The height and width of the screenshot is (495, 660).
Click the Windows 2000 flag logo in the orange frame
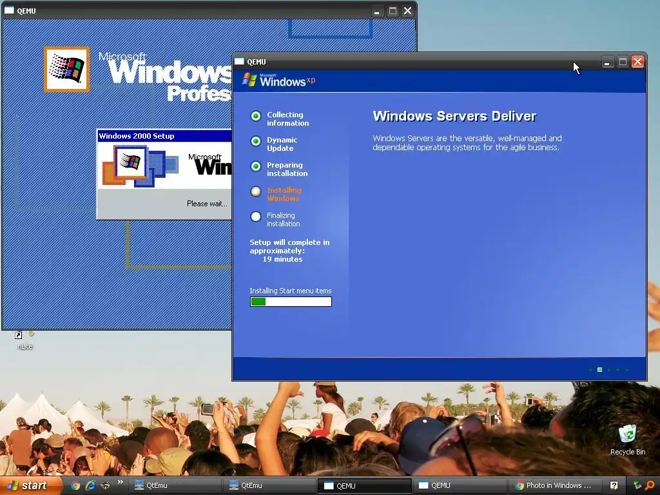66,69
